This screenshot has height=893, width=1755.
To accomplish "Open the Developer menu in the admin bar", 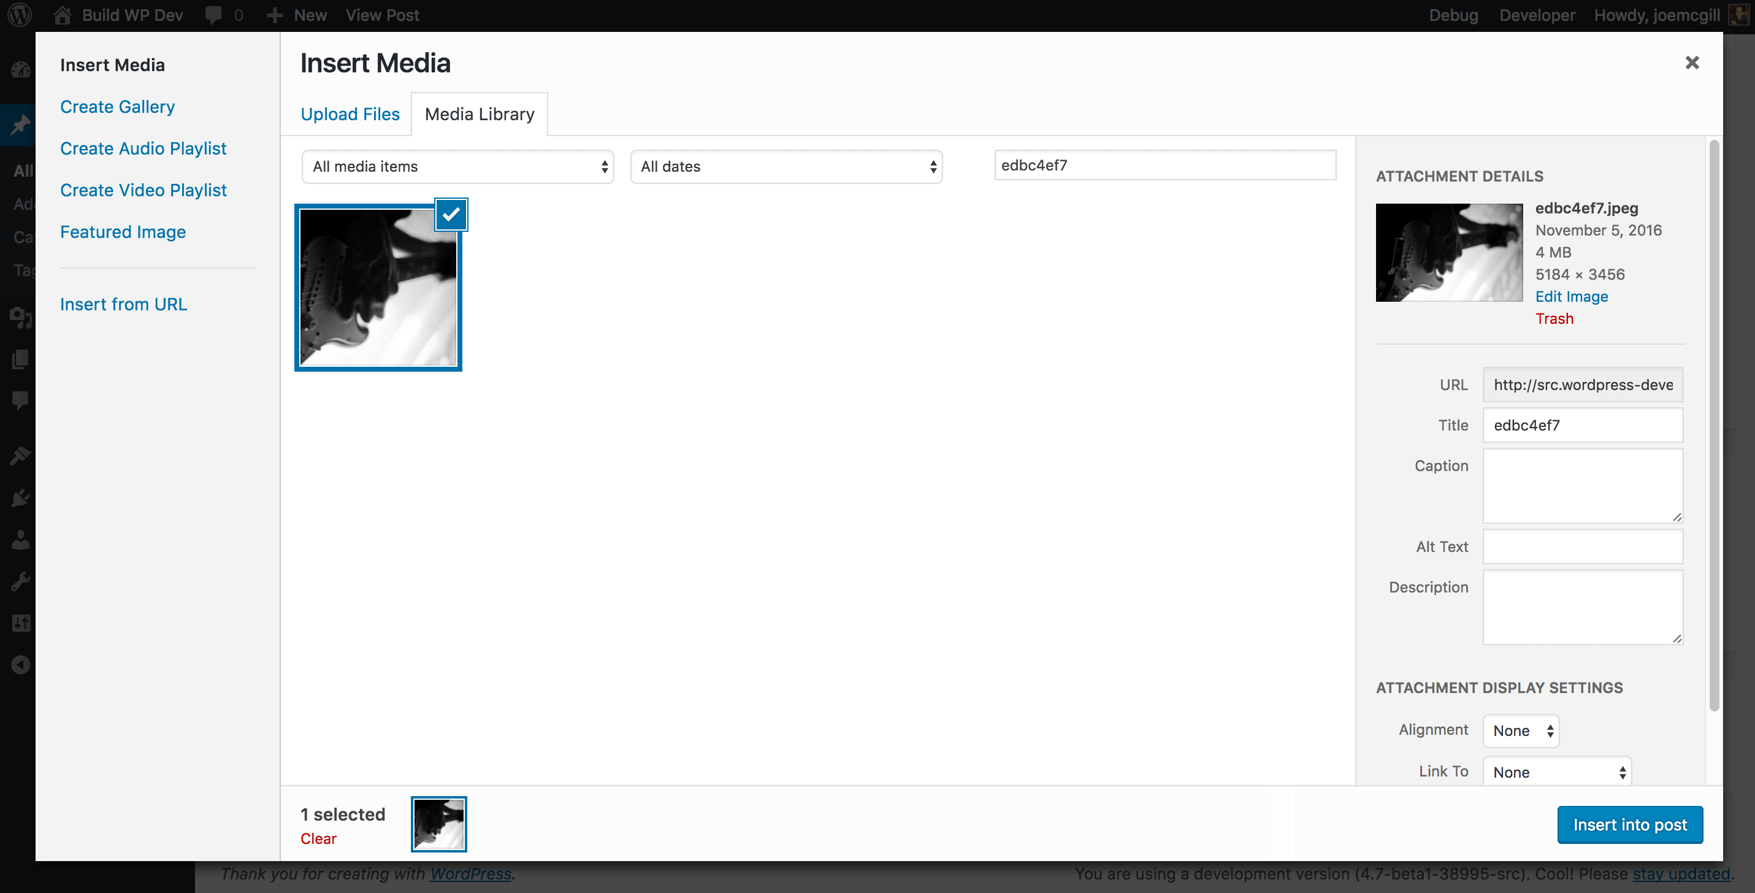I will coord(1537,15).
